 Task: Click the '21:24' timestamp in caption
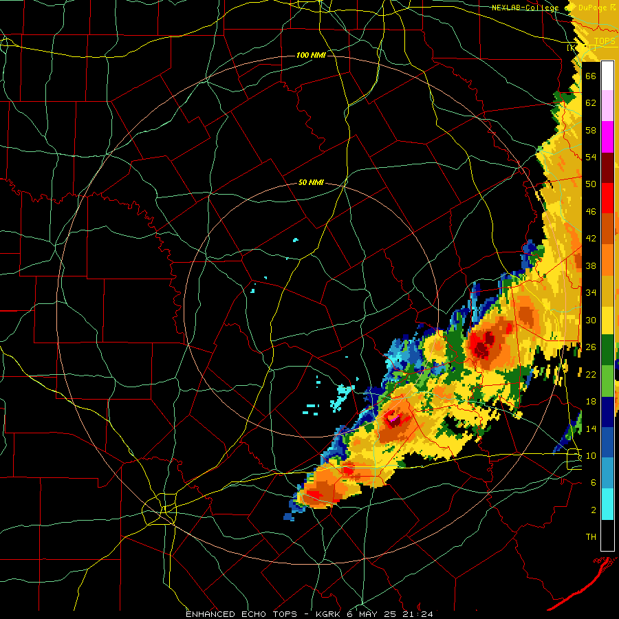point(417,614)
